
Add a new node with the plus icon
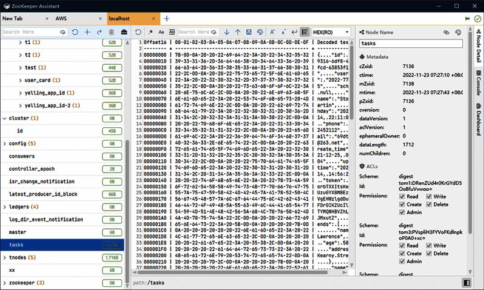(87, 32)
